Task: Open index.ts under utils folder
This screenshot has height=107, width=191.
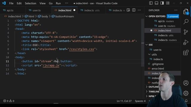Action: 162,59
